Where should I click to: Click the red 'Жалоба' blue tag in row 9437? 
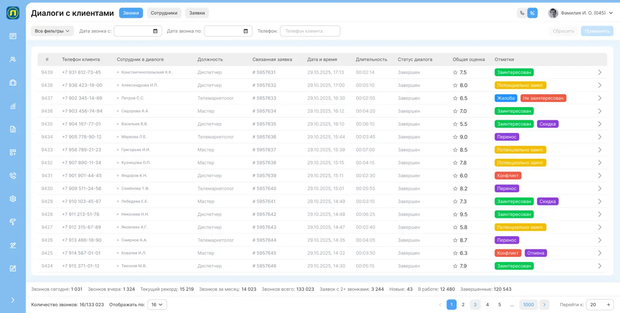[x=506, y=98]
